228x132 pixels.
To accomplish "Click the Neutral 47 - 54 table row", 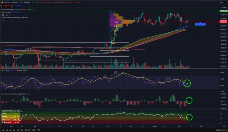I will point(11,116).
